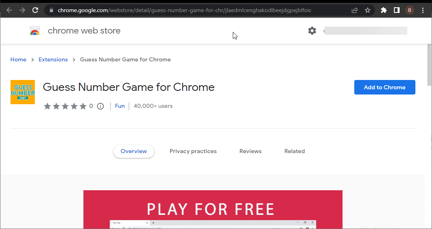Click the Guess Number extension icon
This screenshot has height=229, width=432.
pyautogui.click(x=23, y=92)
